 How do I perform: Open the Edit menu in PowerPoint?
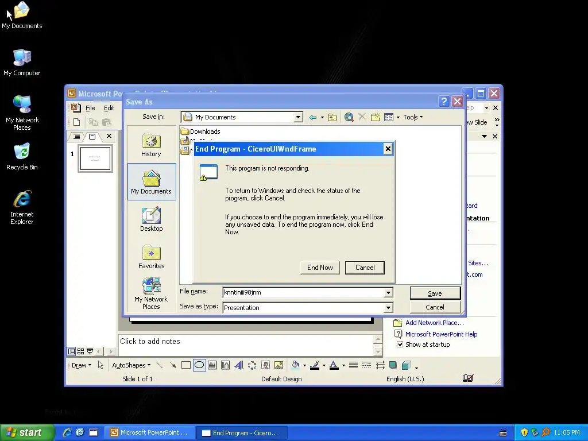pyautogui.click(x=109, y=108)
